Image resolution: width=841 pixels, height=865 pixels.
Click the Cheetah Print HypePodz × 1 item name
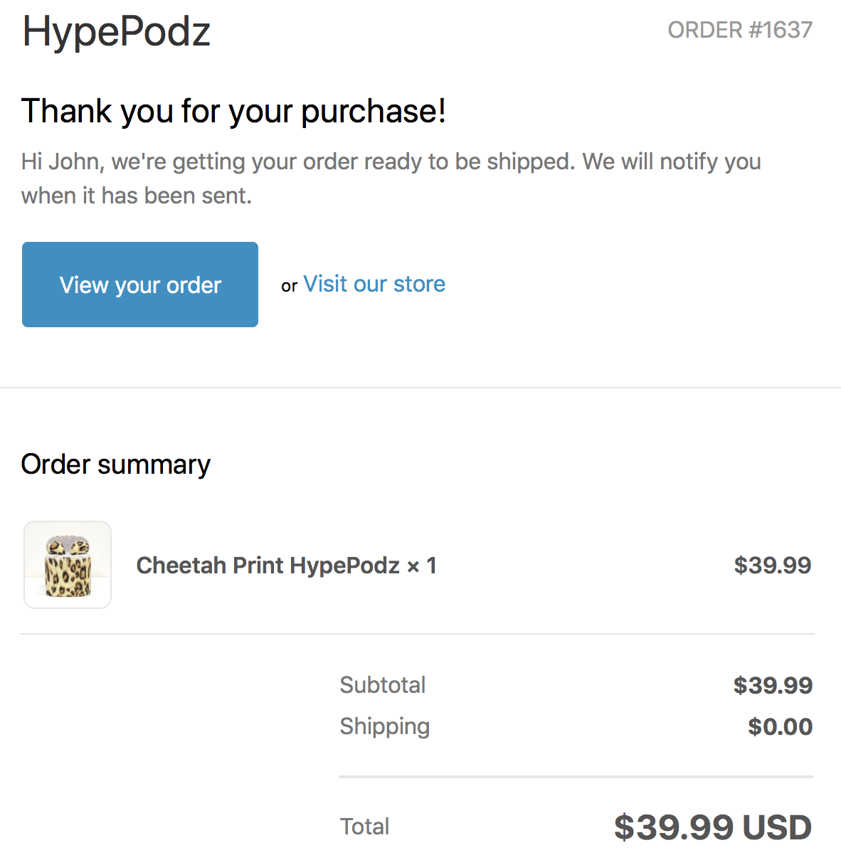(286, 566)
